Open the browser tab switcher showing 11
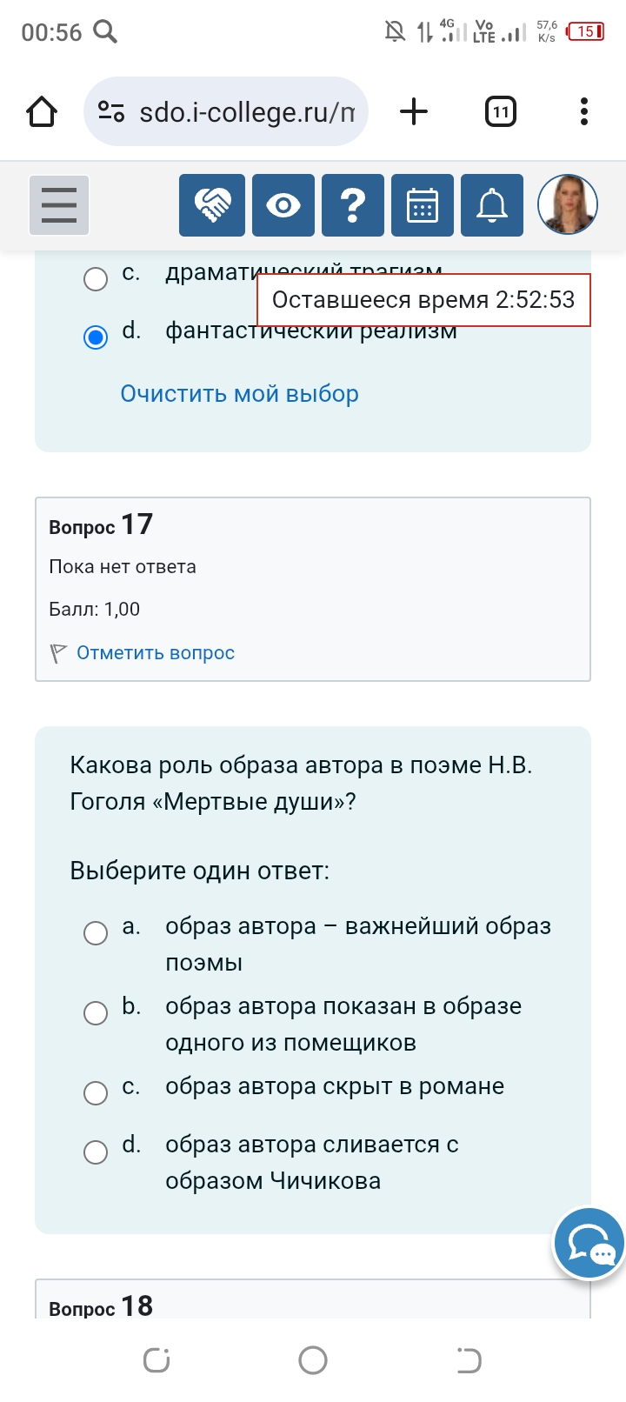The height and width of the screenshot is (1402, 626). [x=501, y=111]
